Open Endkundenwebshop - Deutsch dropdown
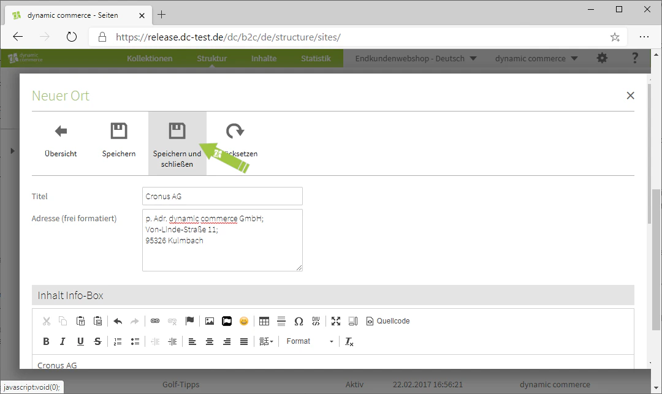Image resolution: width=662 pixels, height=394 pixels. click(416, 59)
